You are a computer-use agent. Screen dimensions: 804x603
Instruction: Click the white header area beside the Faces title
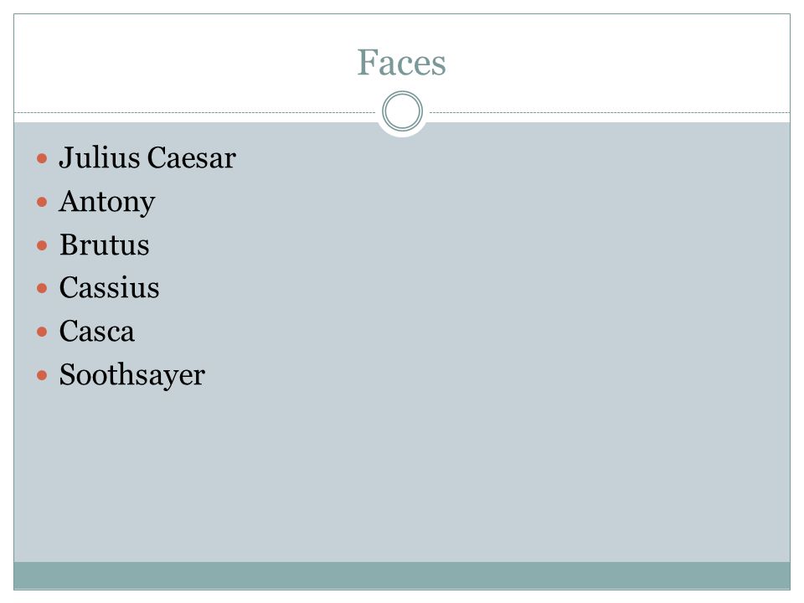coord(616,63)
